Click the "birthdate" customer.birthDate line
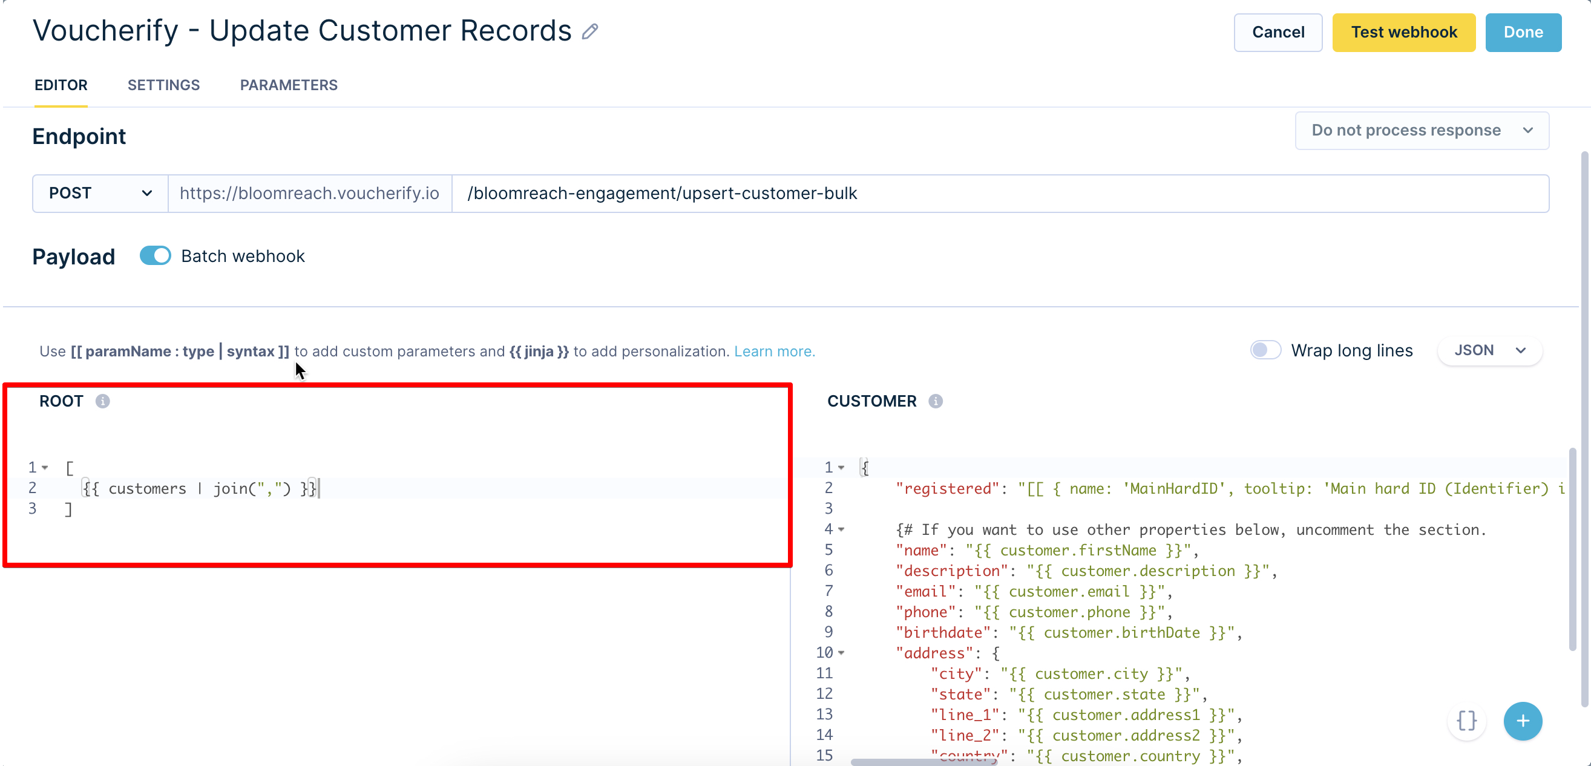1591x766 pixels. click(1069, 632)
